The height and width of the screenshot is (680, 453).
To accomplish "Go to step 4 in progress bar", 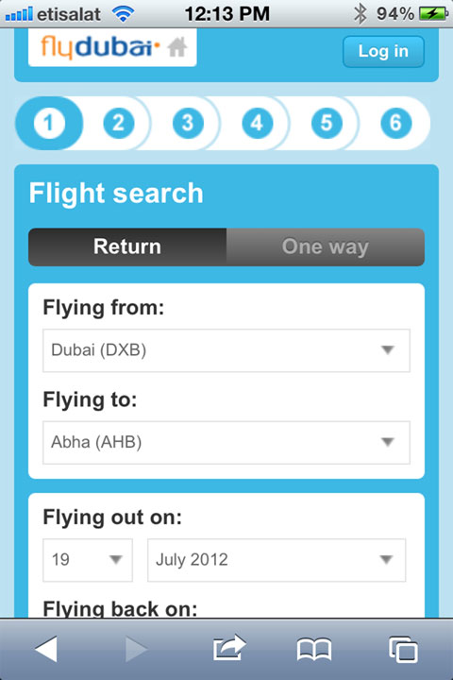I will 257,123.
